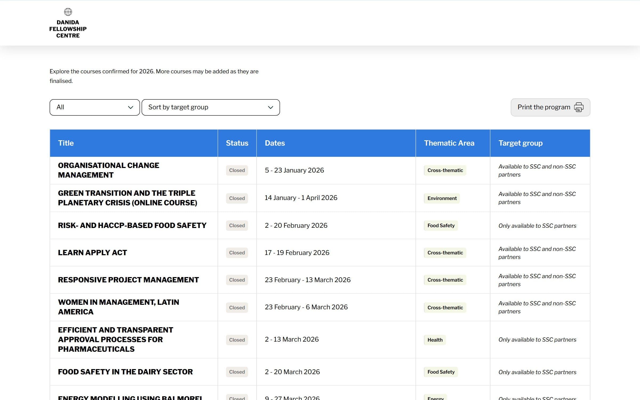Click Closed status badge for Organisational Change Management

tap(237, 170)
